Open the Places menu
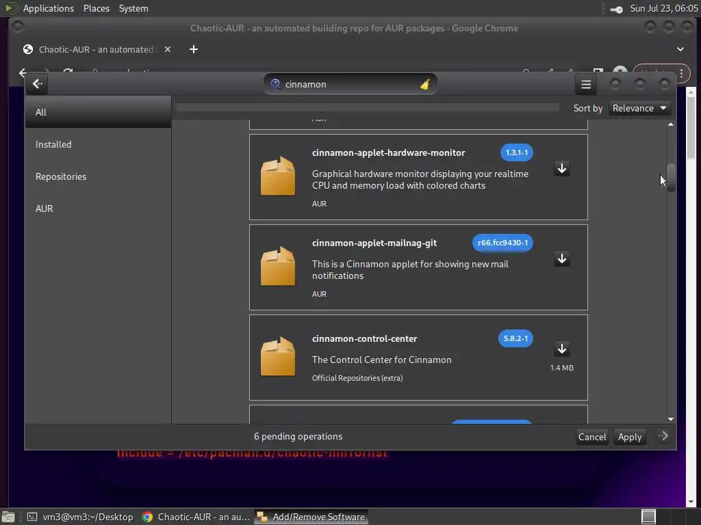The height and width of the screenshot is (525, 701). [96, 8]
